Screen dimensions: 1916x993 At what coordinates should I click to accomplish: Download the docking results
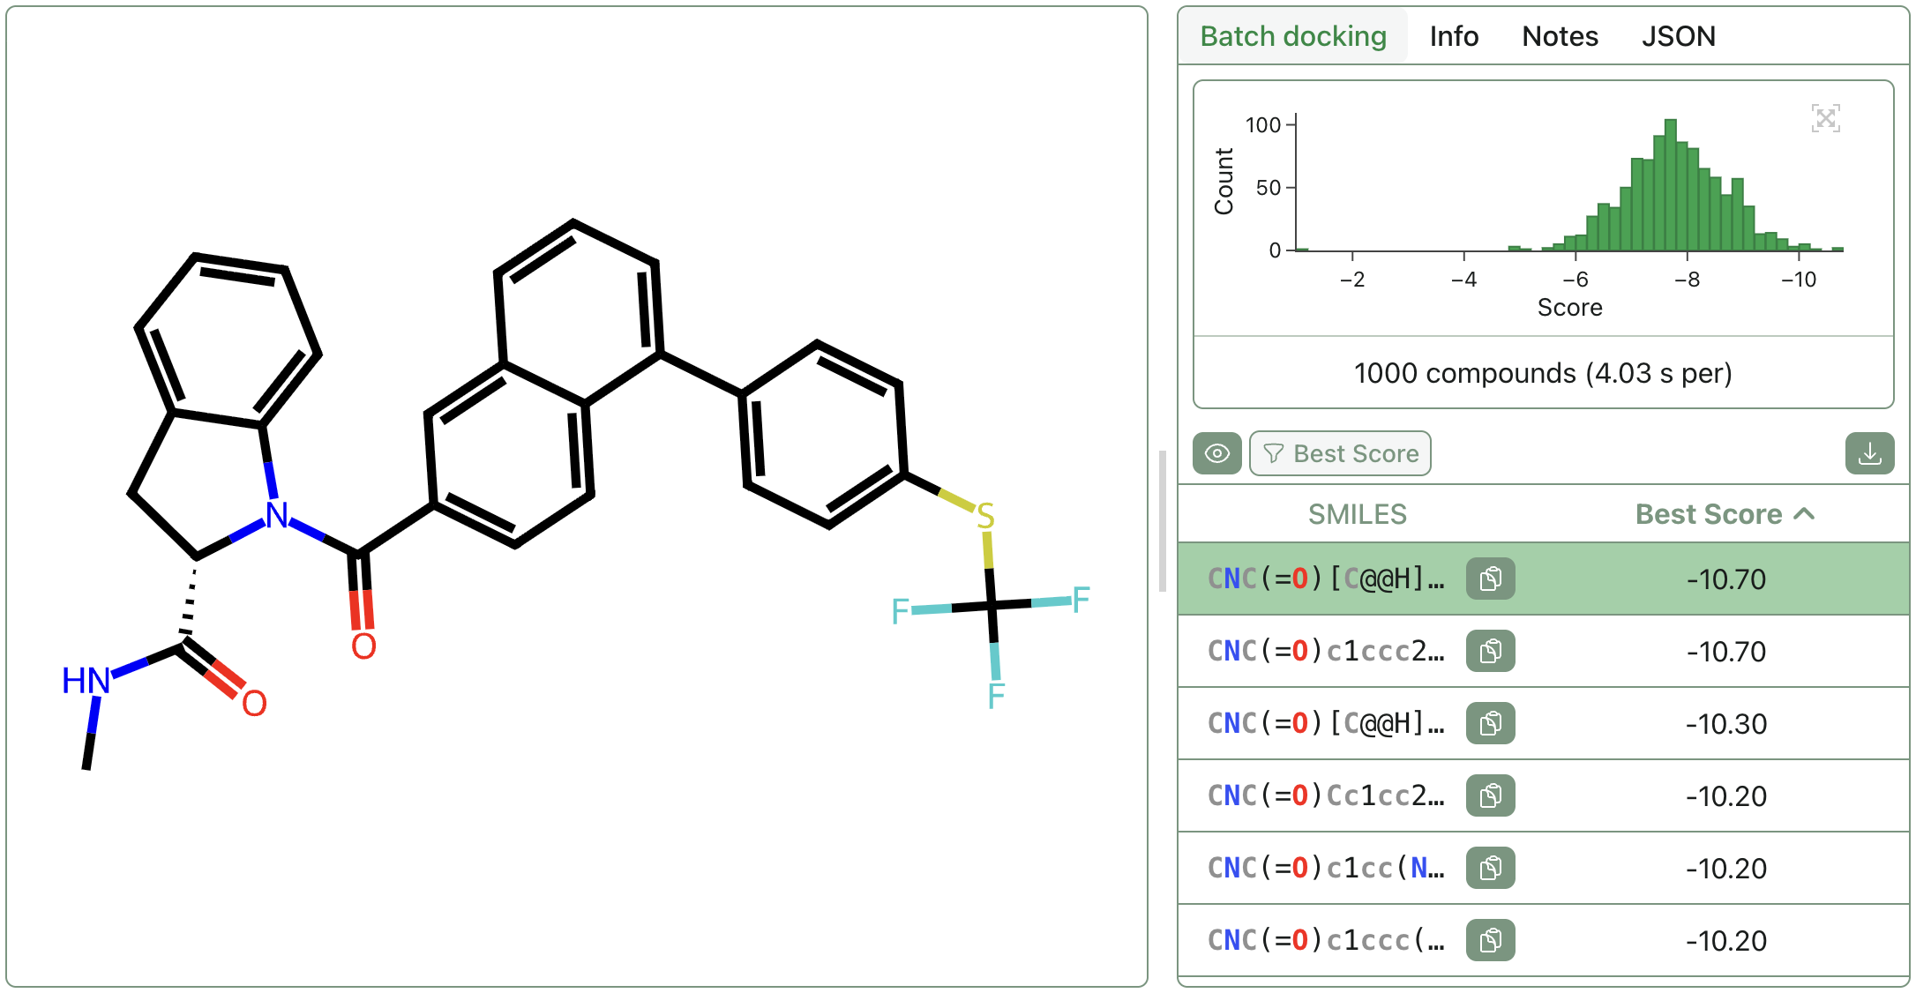coord(1869,453)
